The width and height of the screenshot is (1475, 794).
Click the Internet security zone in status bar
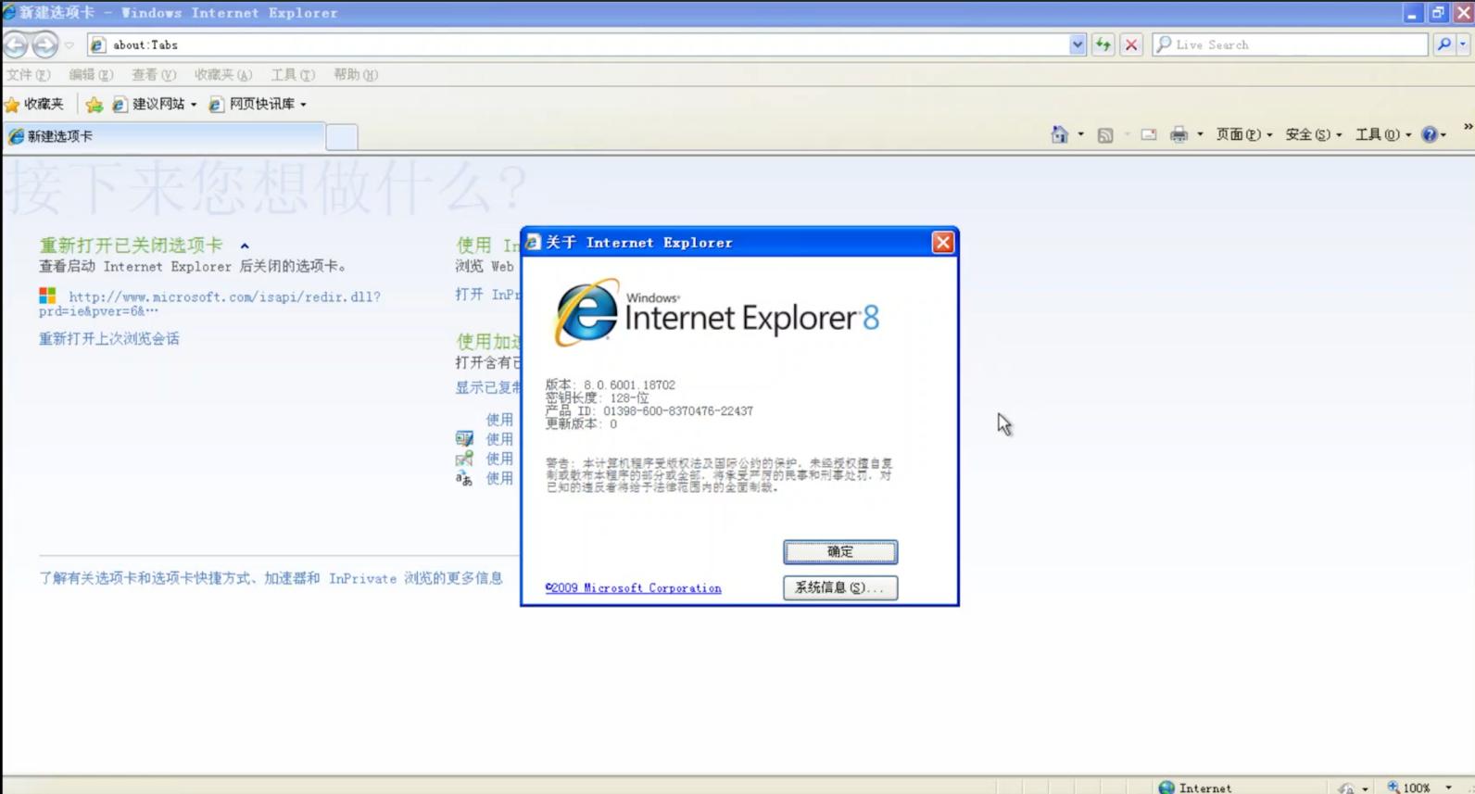tap(1195, 788)
